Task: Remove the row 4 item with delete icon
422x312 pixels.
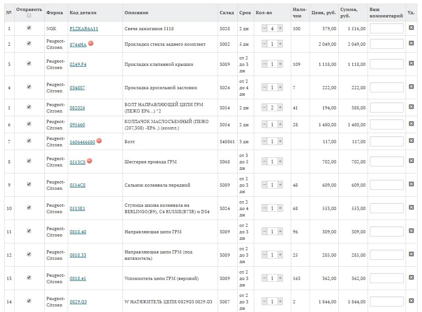Action: [x=411, y=87]
